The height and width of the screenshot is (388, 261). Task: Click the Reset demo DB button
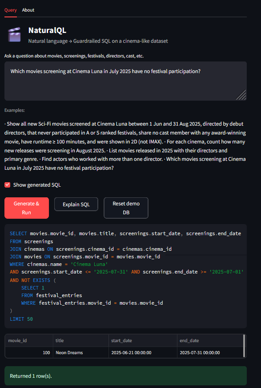pos(126,208)
